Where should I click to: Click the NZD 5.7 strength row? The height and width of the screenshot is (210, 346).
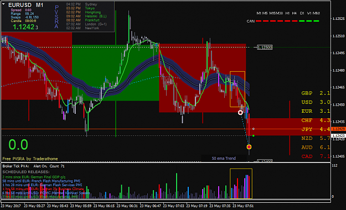[x=316, y=138]
